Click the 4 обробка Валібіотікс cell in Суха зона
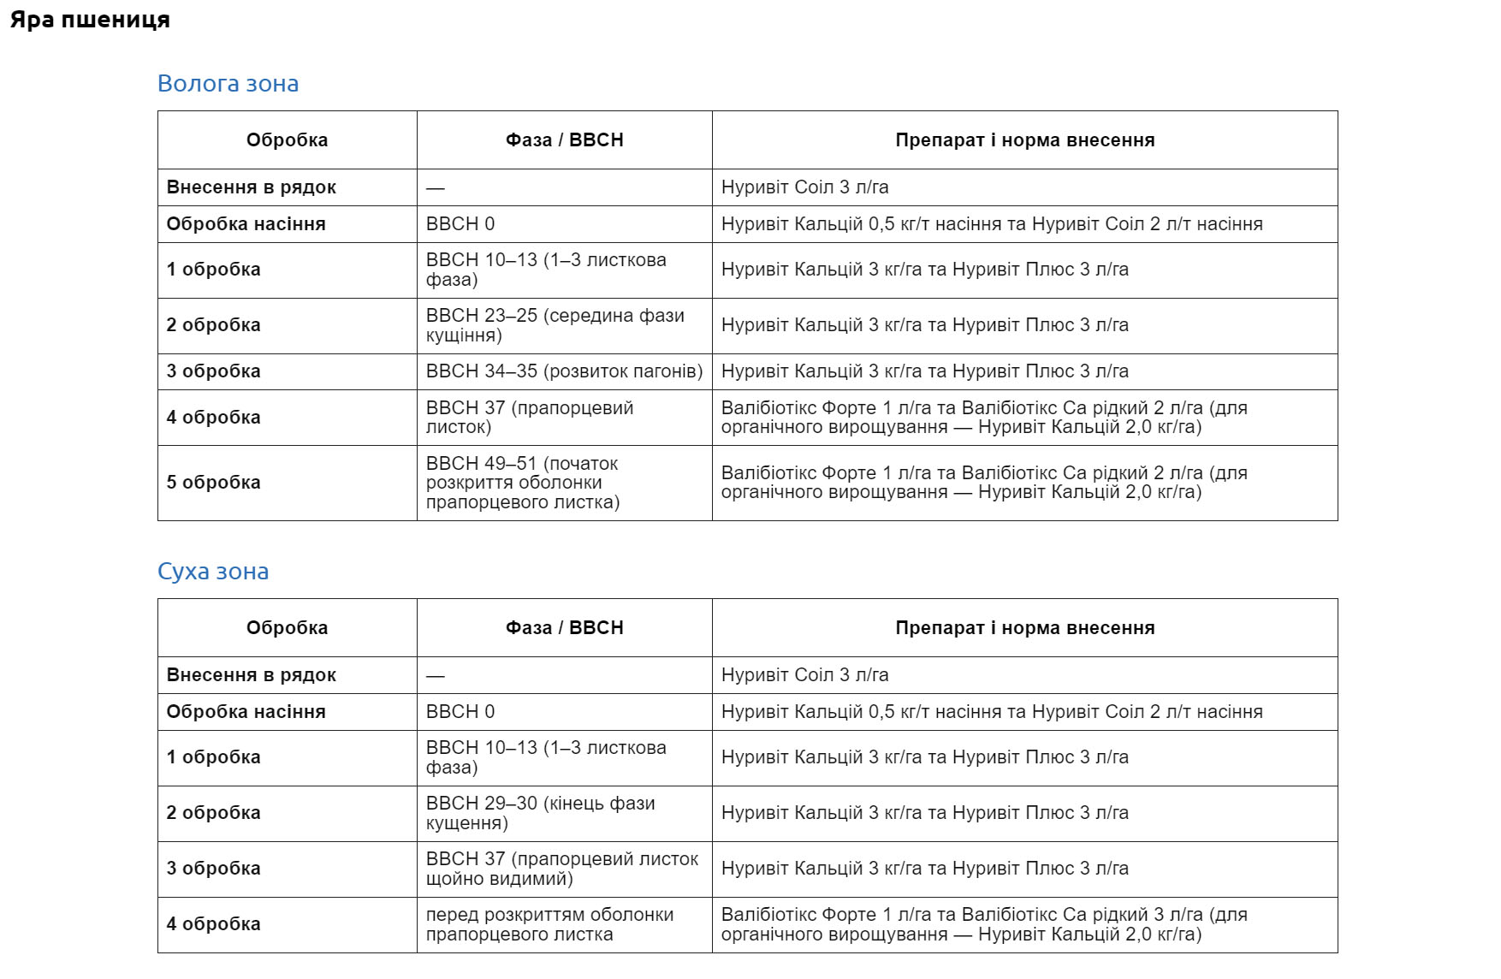The width and height of the screenshot is (1501, 979). (1025, 925)
